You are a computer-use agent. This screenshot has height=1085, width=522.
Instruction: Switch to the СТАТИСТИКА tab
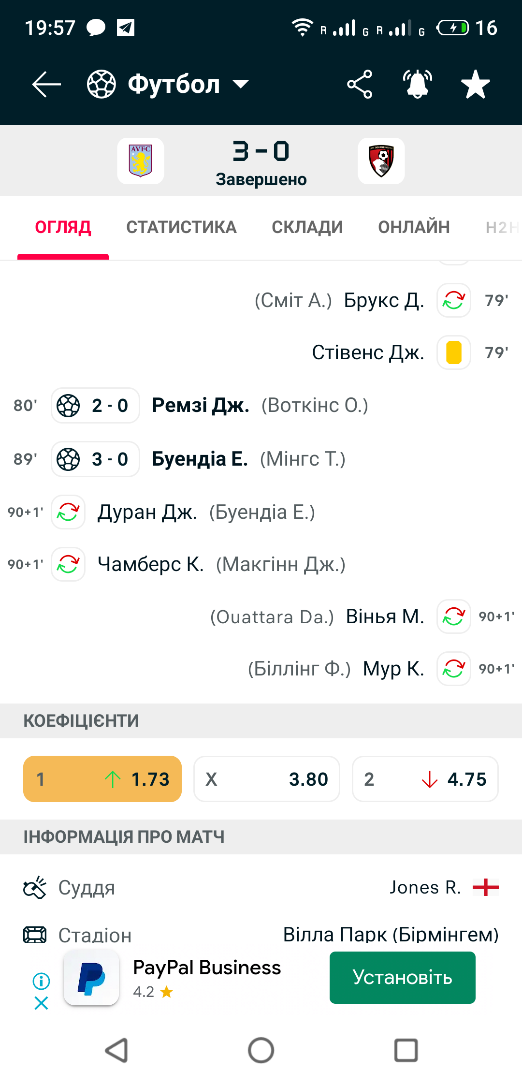pos(181,227)
